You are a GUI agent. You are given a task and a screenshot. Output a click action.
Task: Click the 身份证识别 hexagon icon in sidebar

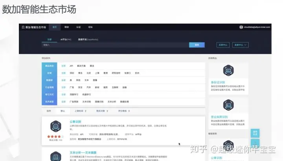[228, 71]
